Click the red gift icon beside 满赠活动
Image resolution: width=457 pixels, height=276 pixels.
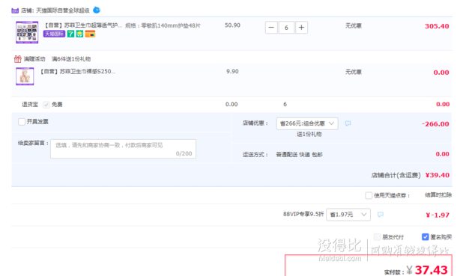coord(17,59)
